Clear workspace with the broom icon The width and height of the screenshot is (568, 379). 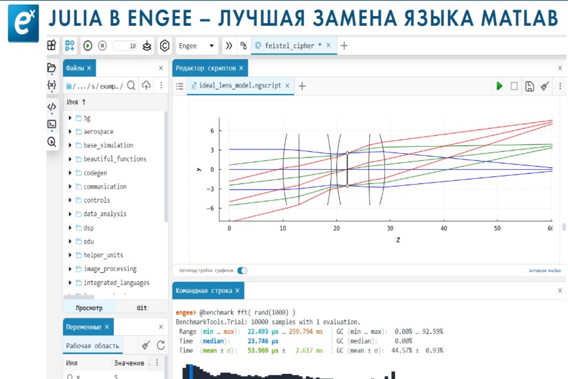point(146,346)
